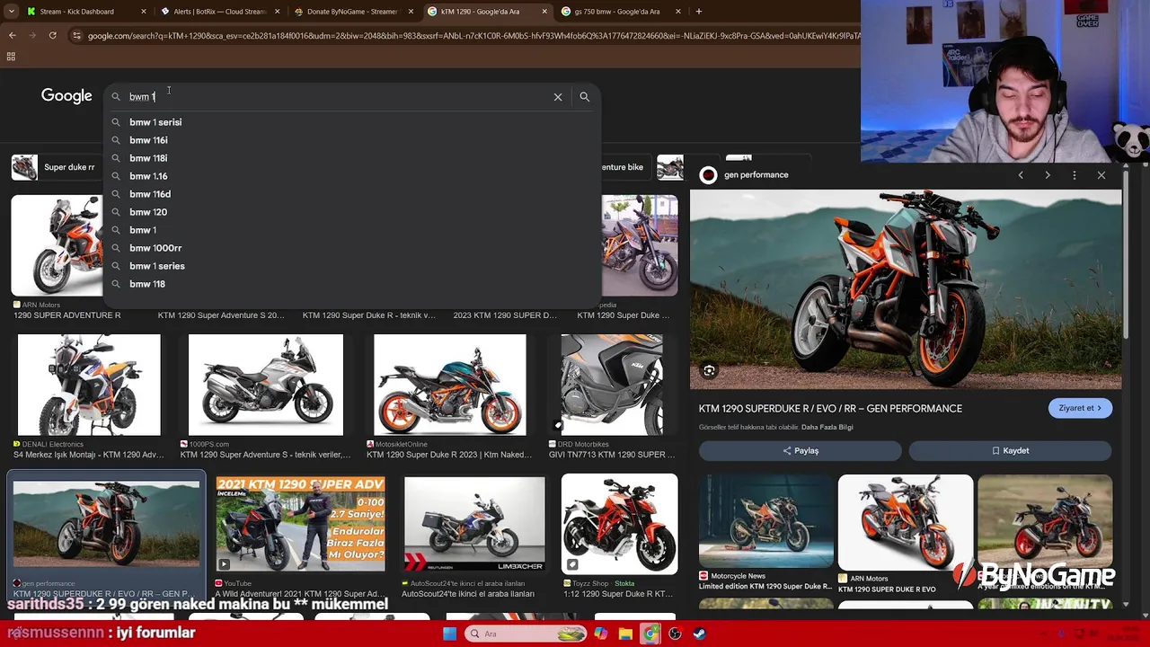The image size is (1150, 647).
Task: Select suggestion bmw 1.16
Action: 352,176
